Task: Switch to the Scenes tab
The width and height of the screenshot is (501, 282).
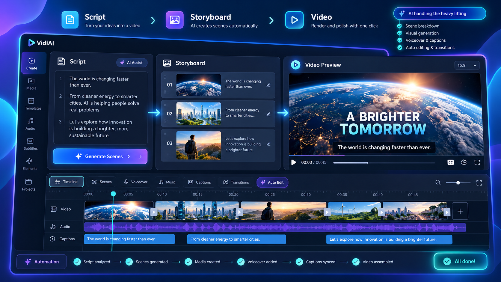Action: 102,182
